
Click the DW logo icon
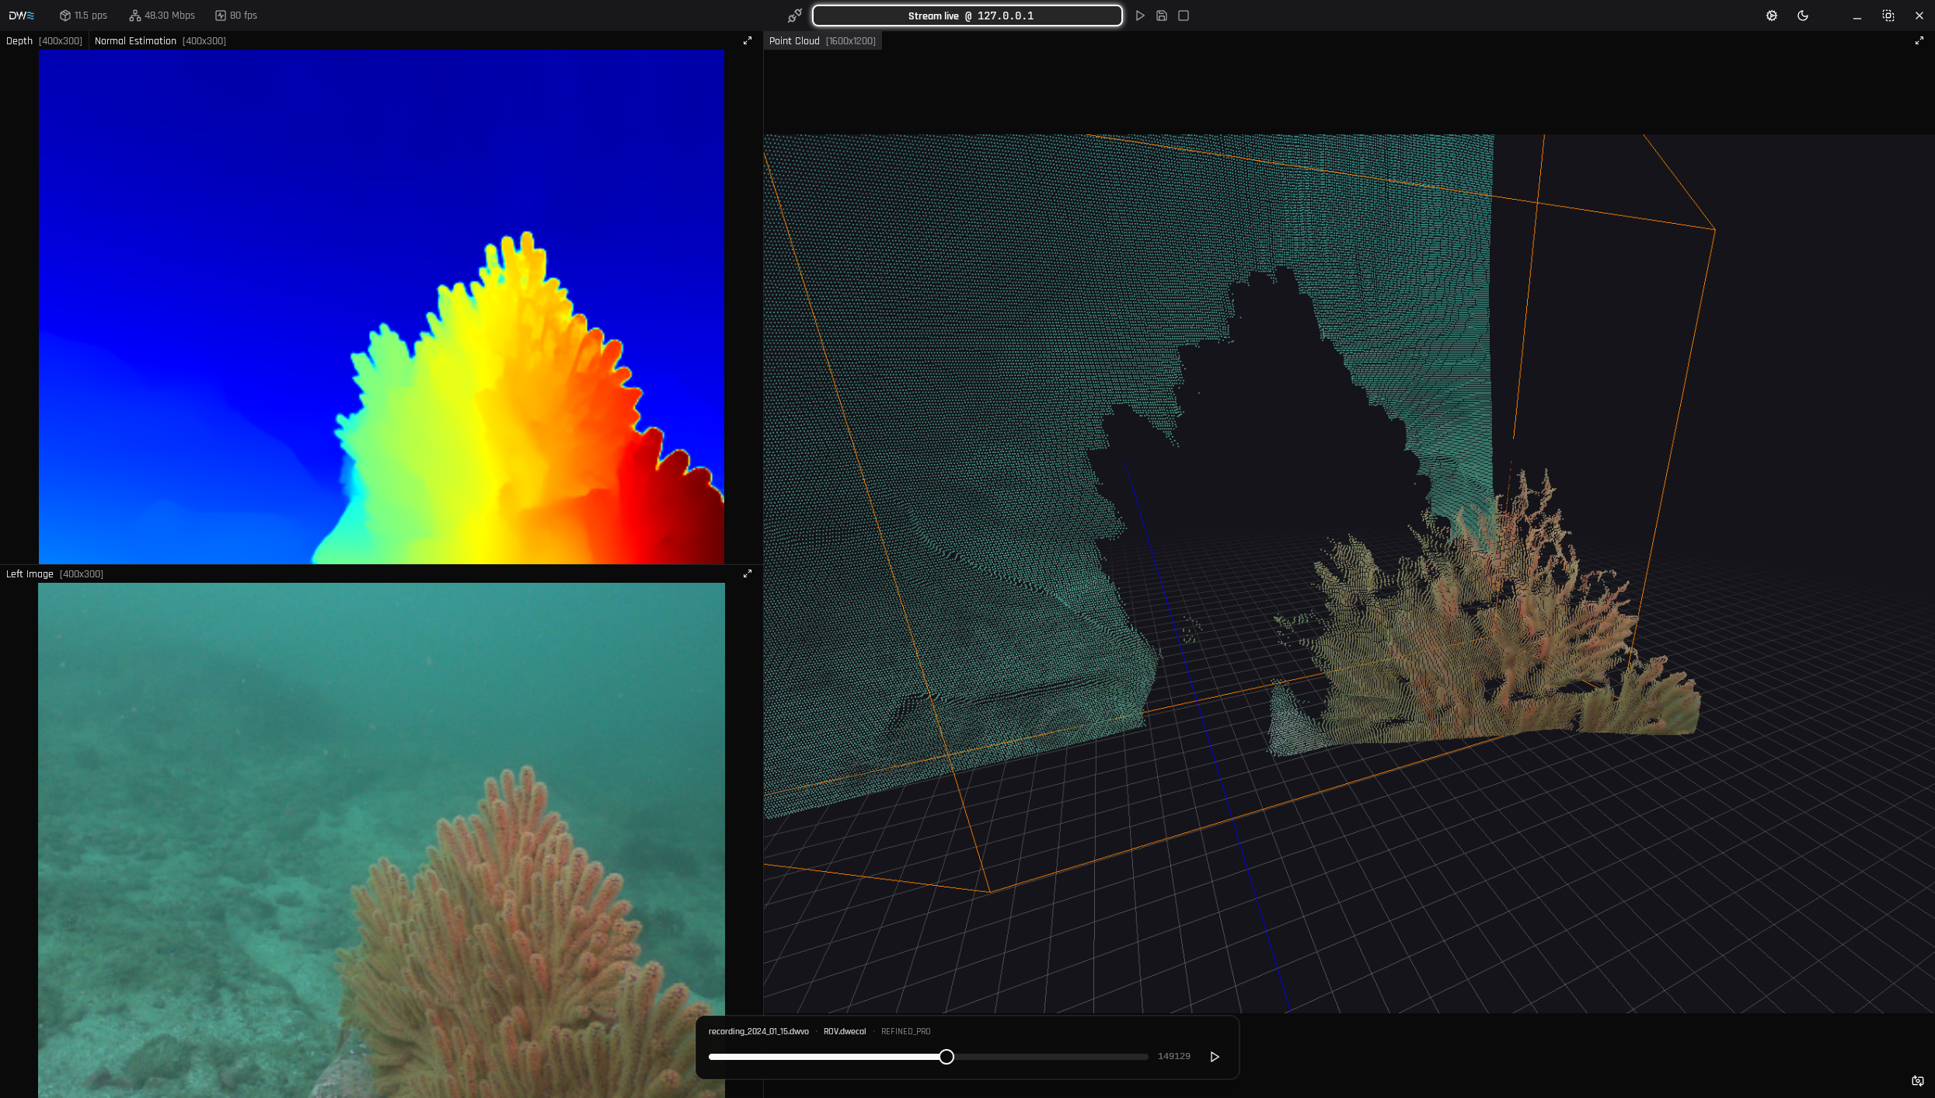click(x=22, y=16)
